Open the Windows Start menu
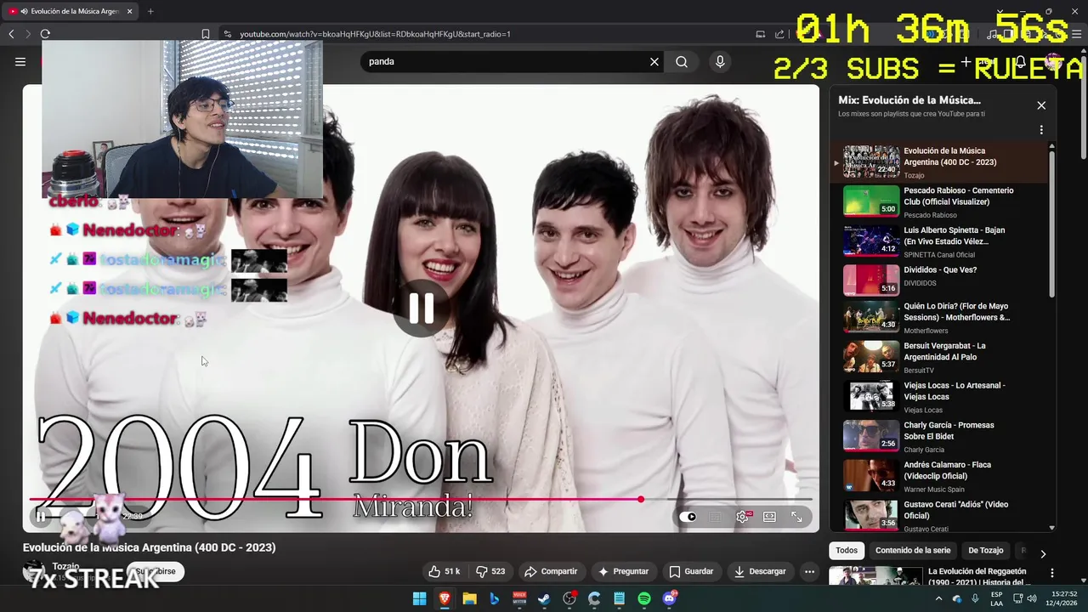1088x612 pixels. click(419, 599)
